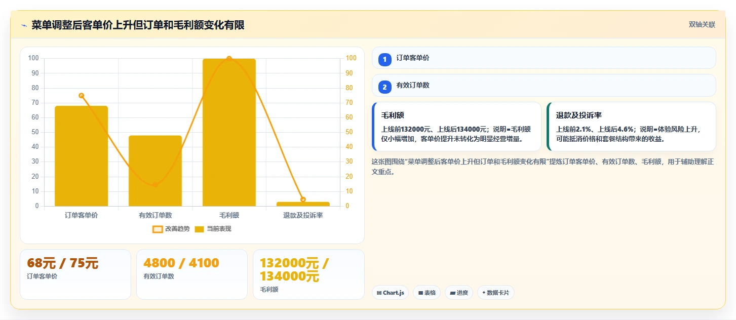Click the 当前表现 legend color swatch
Viewport: 736px width, 320px height.
point(200,229)
